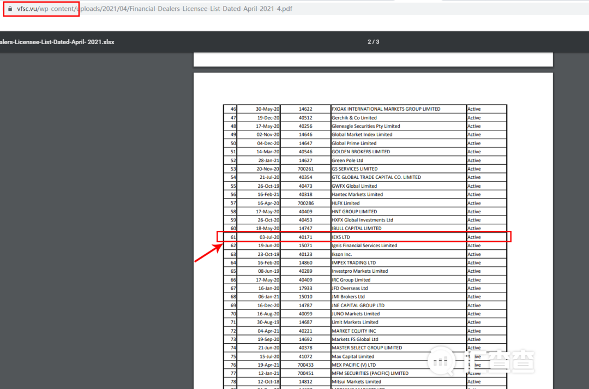Select Global Prime Limited cell

pyautogui.click(x=399, y=143)
